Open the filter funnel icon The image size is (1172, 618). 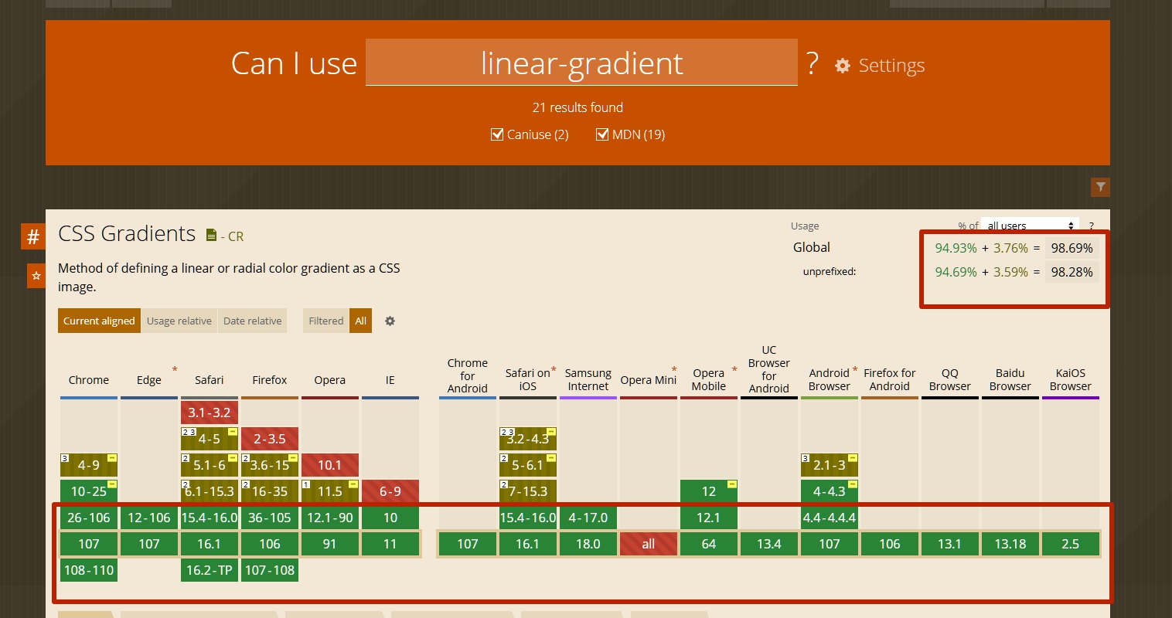1100,187
